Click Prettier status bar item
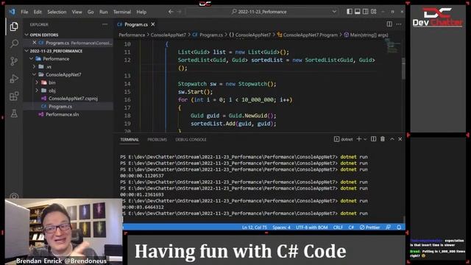471x265 pixels. tap(369, 227)
